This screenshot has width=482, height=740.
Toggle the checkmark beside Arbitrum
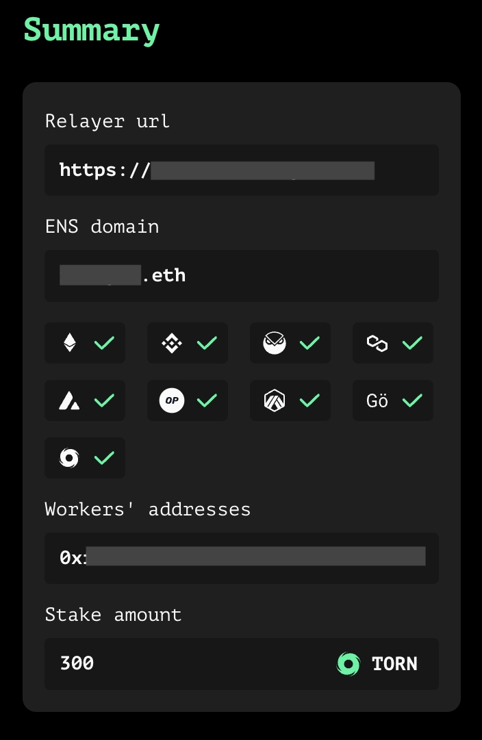pos(309,400)
